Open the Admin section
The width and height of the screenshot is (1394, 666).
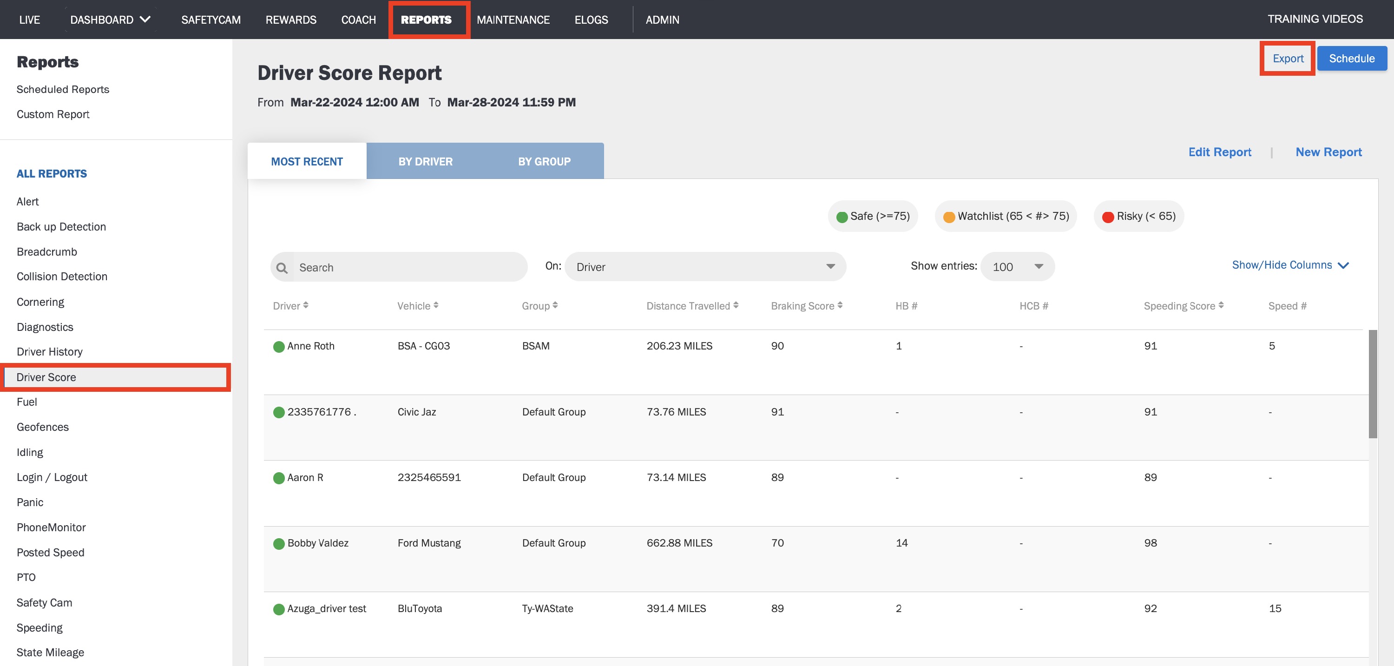[x=662, y=20]
